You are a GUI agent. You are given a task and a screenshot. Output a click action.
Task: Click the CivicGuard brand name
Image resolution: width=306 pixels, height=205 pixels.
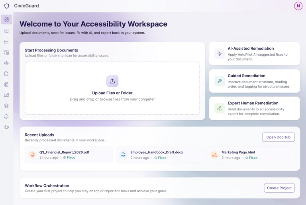point(26,6)
